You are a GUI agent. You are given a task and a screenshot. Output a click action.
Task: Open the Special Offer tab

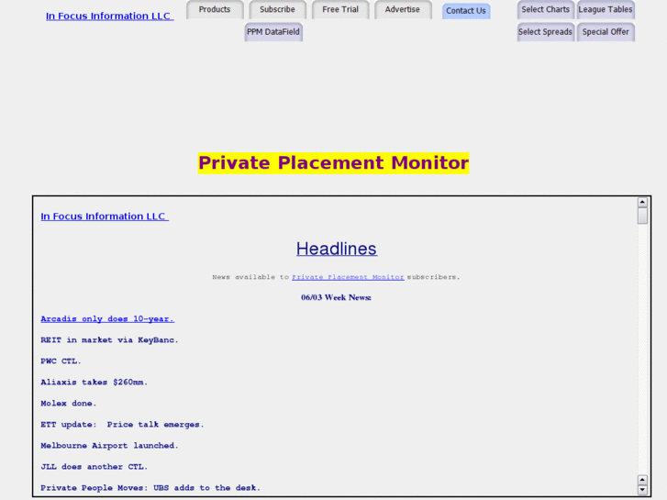point(606,32)
